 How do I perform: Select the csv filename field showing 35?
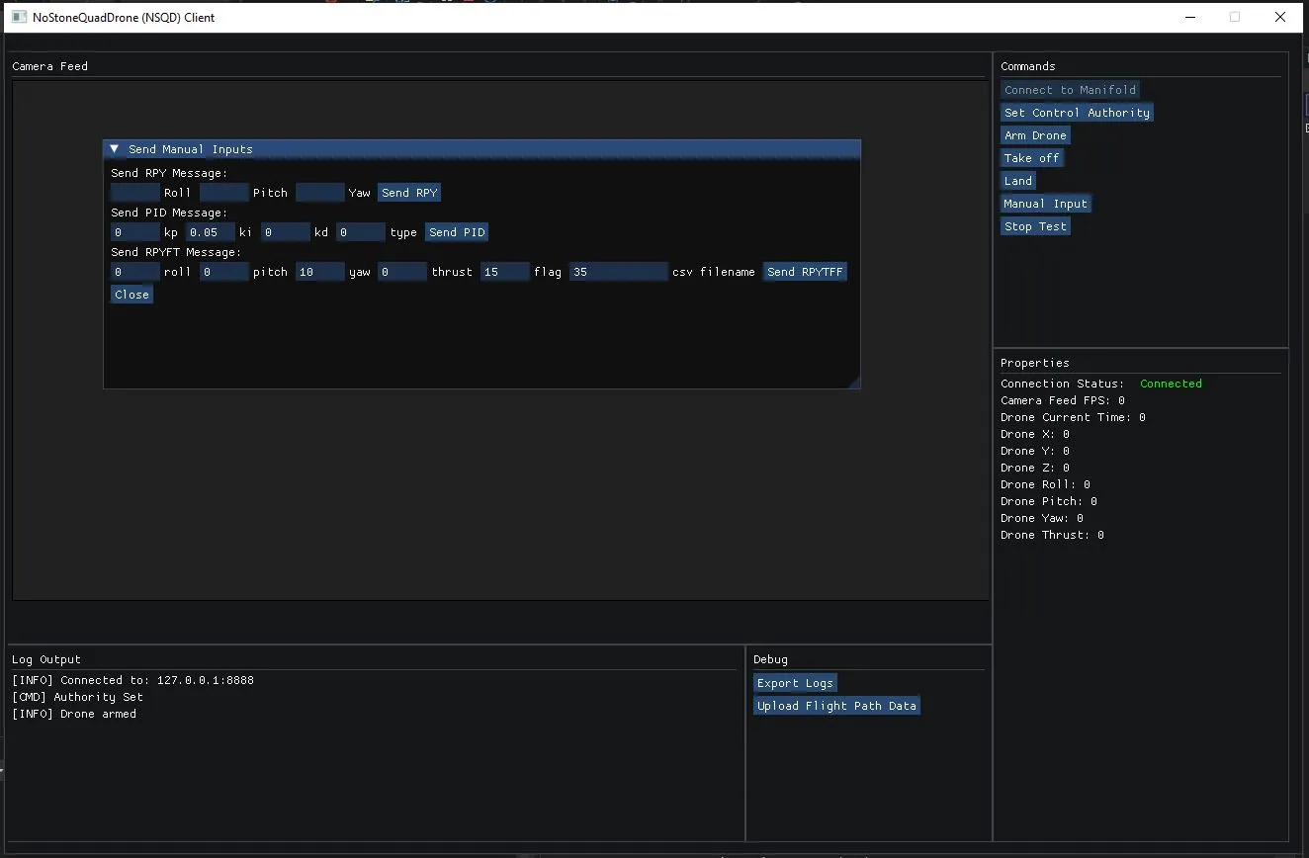619,272
